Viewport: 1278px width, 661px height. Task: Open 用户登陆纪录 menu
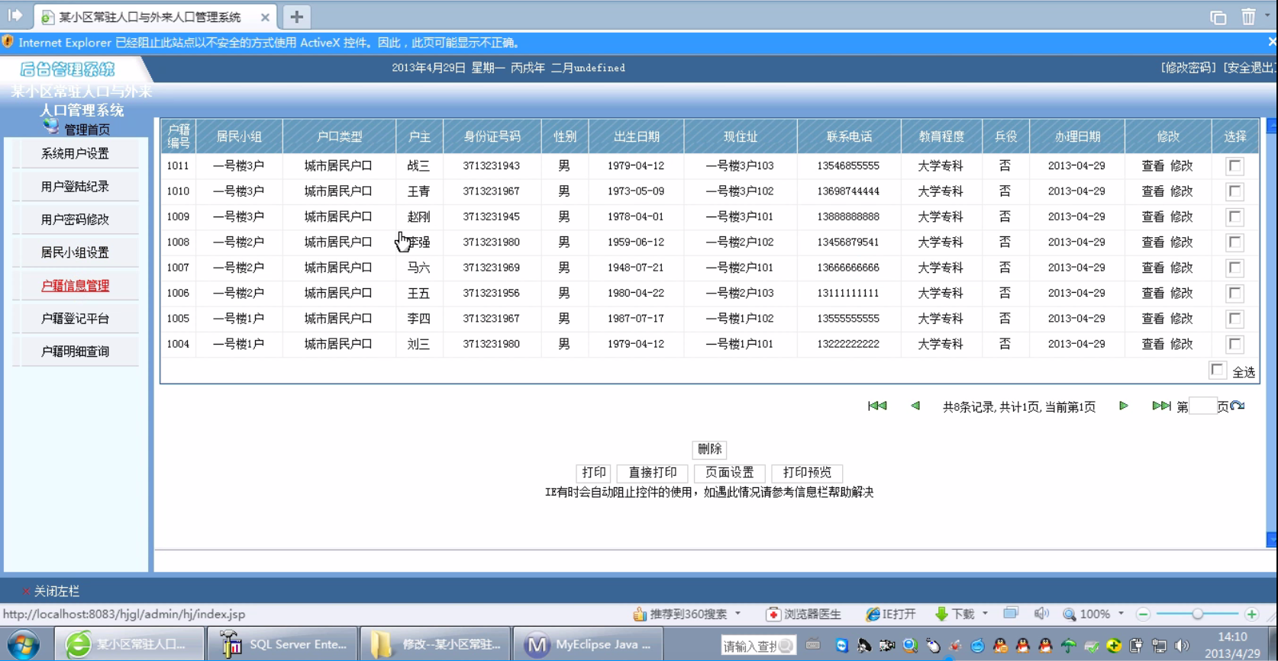click(x=75, y=186)
